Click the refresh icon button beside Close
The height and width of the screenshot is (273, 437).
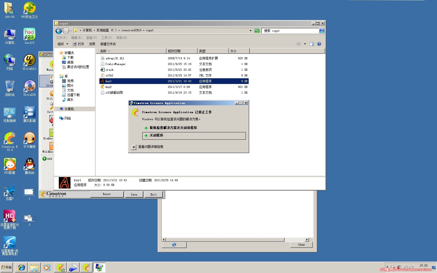pos(174,245)
